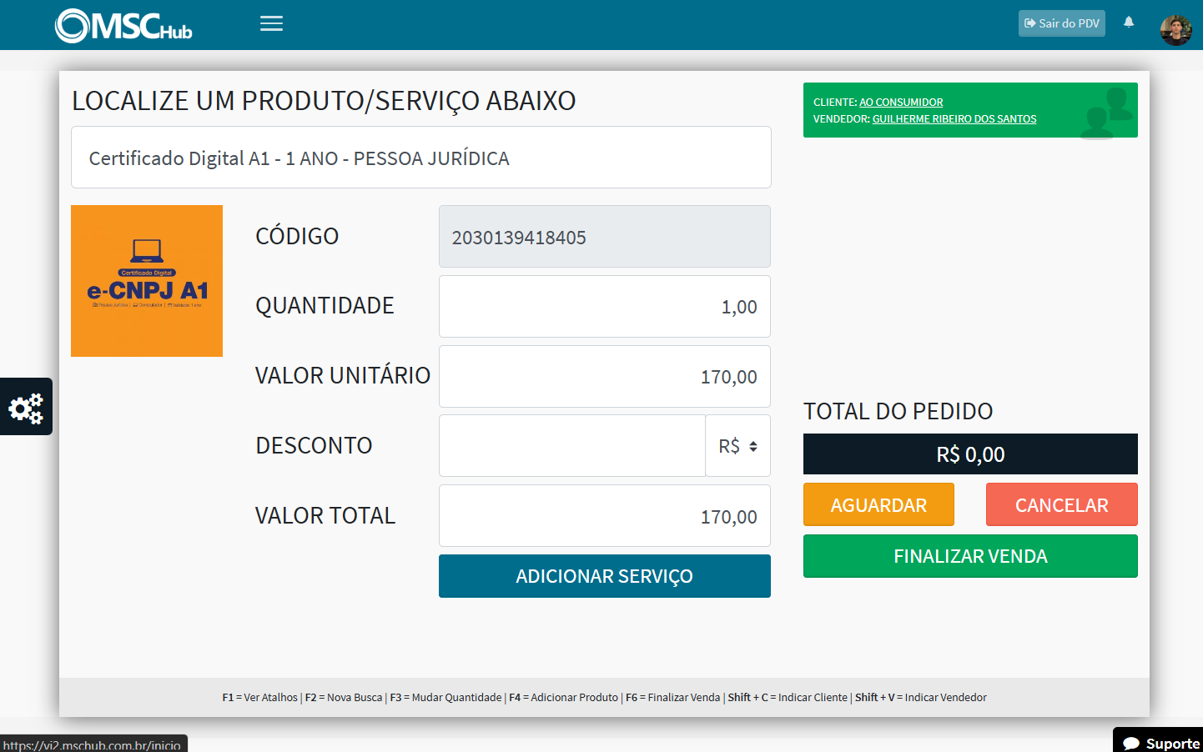The width and height of the screenshot is (1203, 752).
Task: Click the notification bell
Action: tap(1128, 23)
